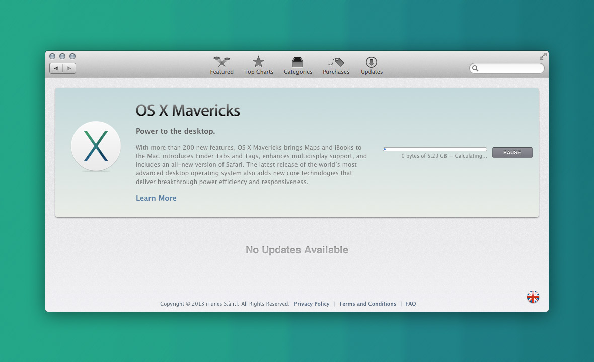594x362 pixels.
Task: Open Terms and Conditions link
Action: click(367, 304)
